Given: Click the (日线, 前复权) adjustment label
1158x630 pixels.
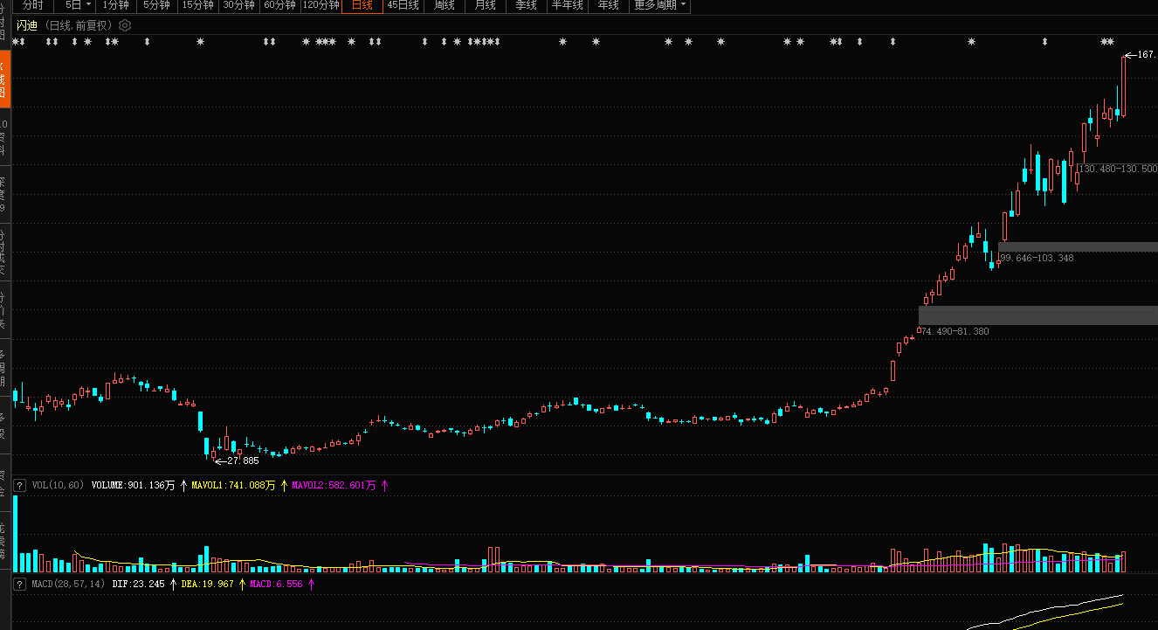Looking at the screenshot, I should [79, 25].
